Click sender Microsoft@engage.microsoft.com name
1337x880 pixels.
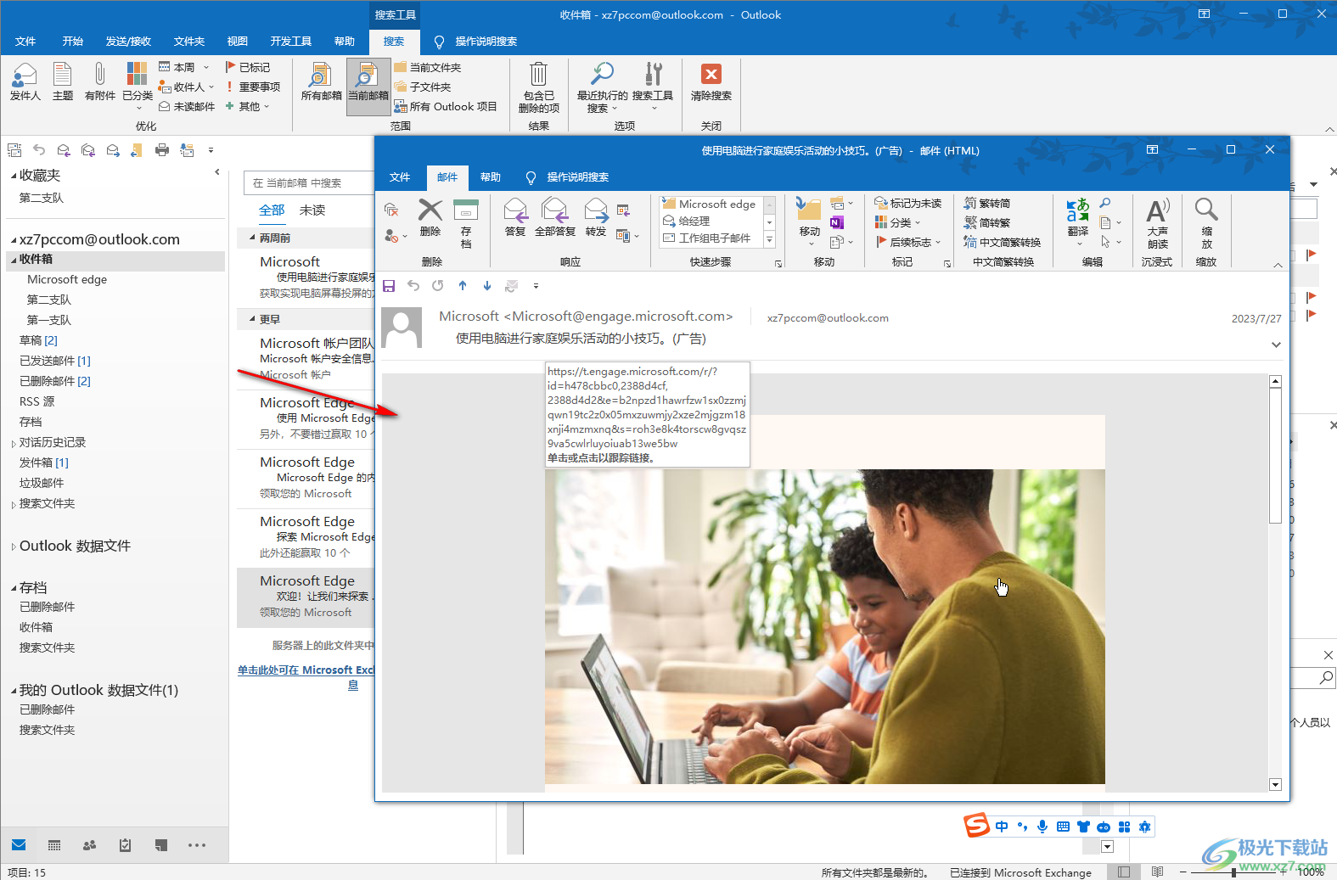click(585, 316)
